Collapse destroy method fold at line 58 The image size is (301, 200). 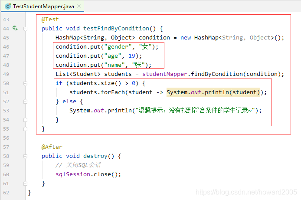pyautogui.click(x=25, y=157)
